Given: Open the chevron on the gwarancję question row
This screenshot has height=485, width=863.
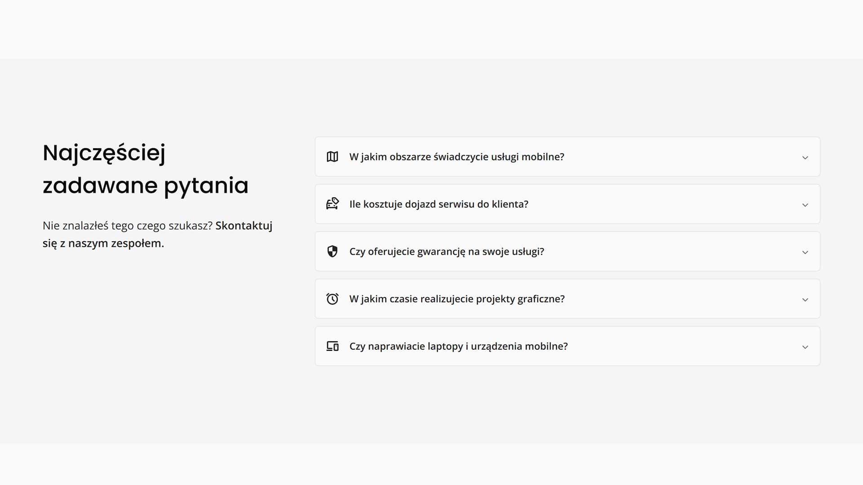Looking at the screenshot, I should [805, 252].
